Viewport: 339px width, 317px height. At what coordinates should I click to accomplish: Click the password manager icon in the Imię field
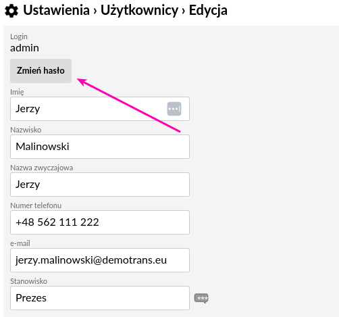[174, 109]
